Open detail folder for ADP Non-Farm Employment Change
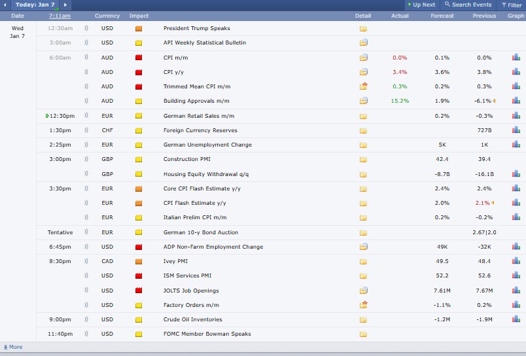 click(x=363, y=247)
